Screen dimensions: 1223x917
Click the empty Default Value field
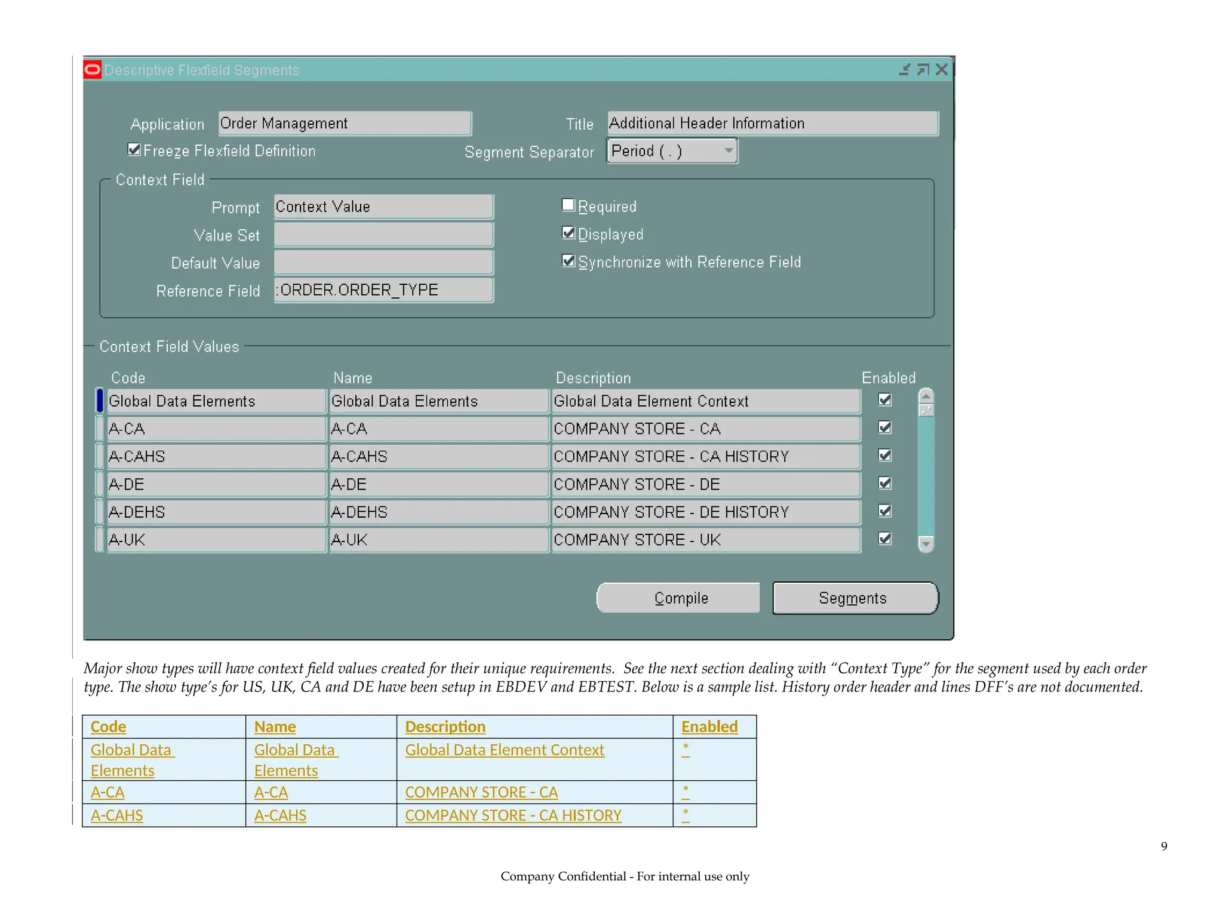coord(383,262)
